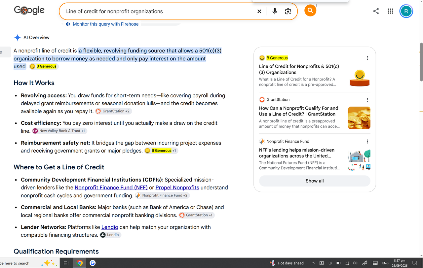This screenshot has height=268, width=423.
Task: Open the Lendio source chip
Action: click(x=110, y=235)
